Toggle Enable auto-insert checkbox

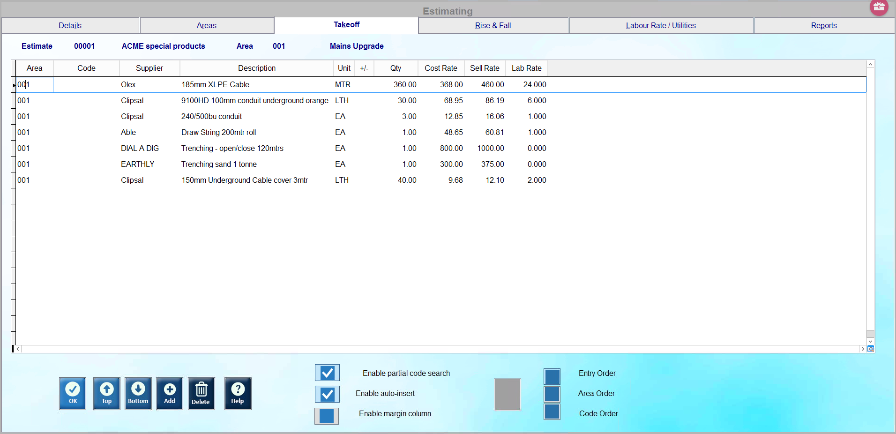click(327, 394)
